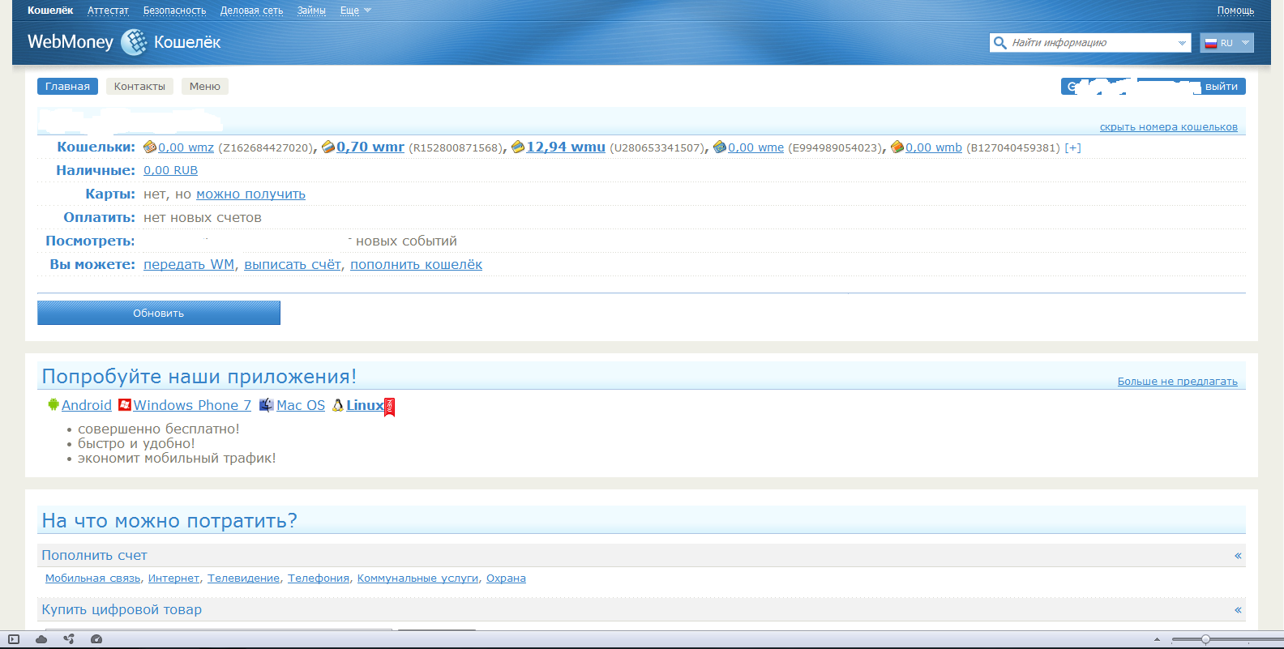Click the Телевидение link

point(243,579)
